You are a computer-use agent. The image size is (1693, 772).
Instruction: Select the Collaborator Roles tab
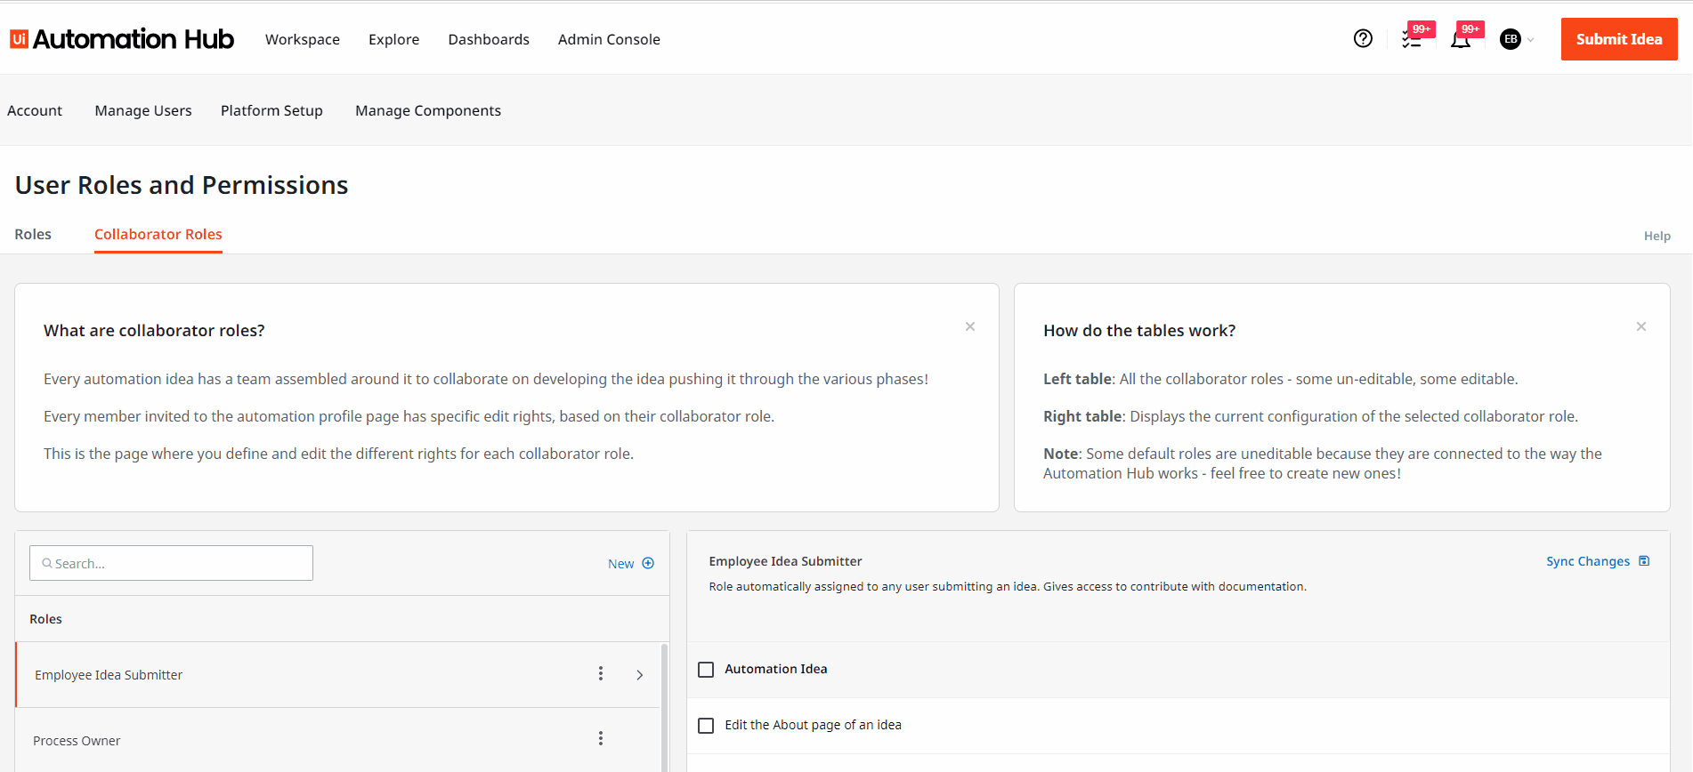pos(158,234)
